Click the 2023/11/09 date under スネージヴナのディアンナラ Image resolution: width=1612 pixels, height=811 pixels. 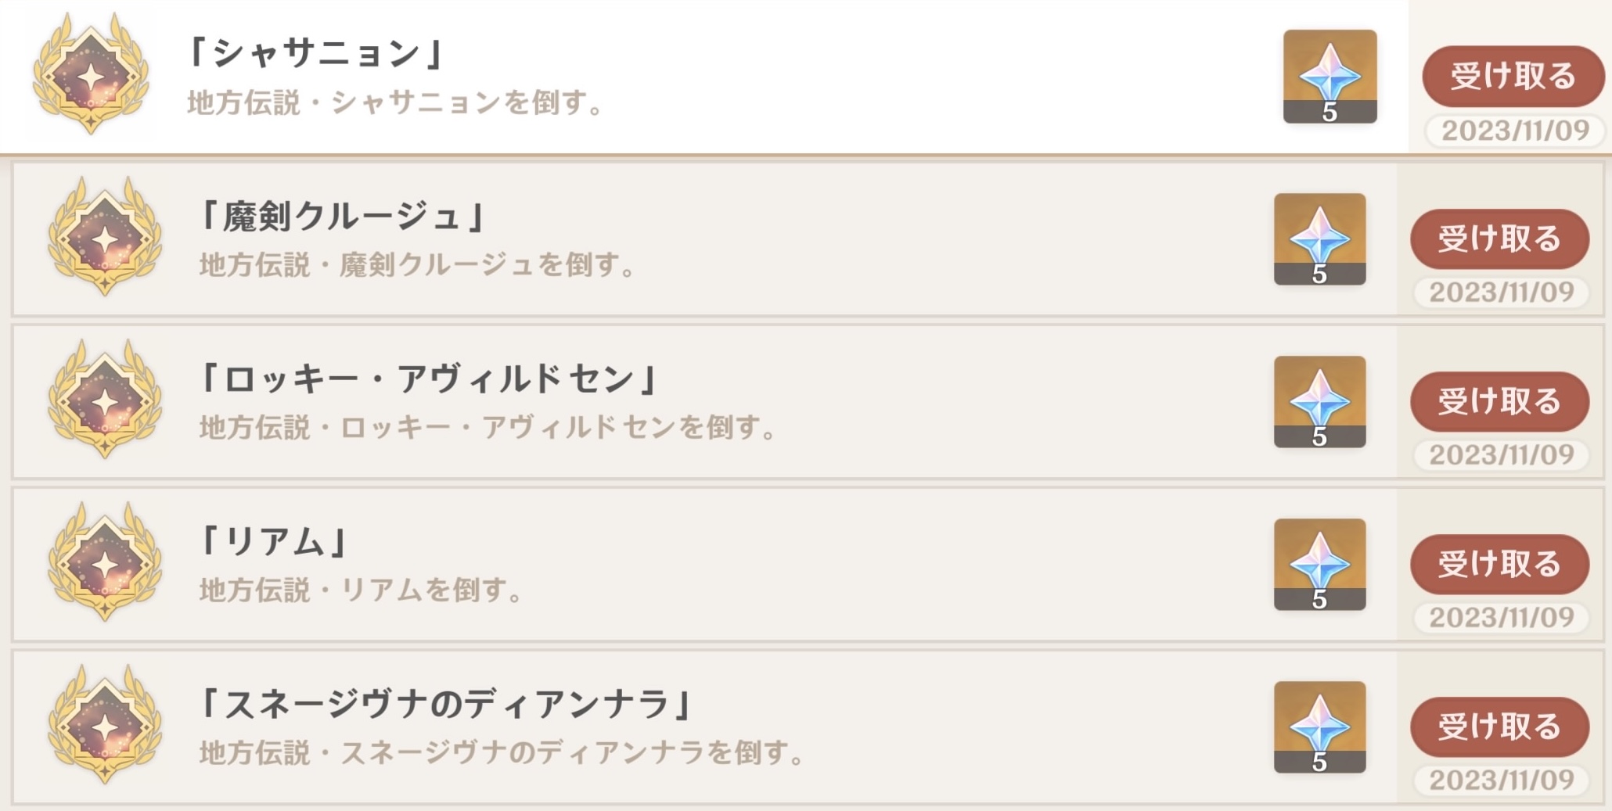(1502, 780)
